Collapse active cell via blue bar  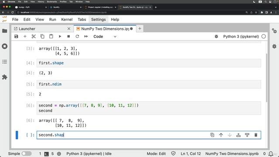coord(17,135)
